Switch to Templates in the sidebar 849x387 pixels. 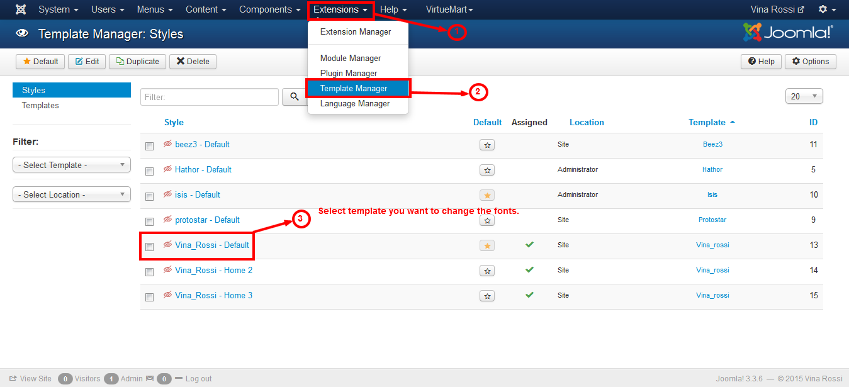(x=40, y=105)
